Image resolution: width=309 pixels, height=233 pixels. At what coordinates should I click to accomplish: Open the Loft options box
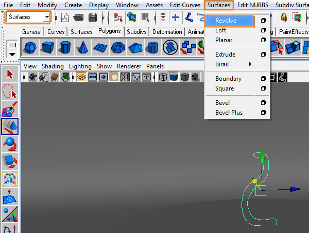coord(263,31)
